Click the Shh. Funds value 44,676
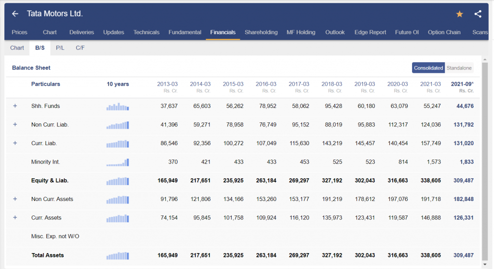The image size is (494, 269). [465, 106]
